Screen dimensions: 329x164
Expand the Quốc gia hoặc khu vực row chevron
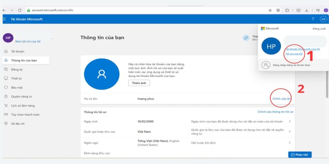(x=290, y=132)
